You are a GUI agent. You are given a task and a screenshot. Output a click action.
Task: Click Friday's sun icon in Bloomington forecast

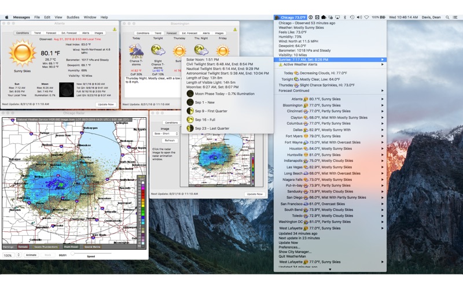(x=223, y=51)
